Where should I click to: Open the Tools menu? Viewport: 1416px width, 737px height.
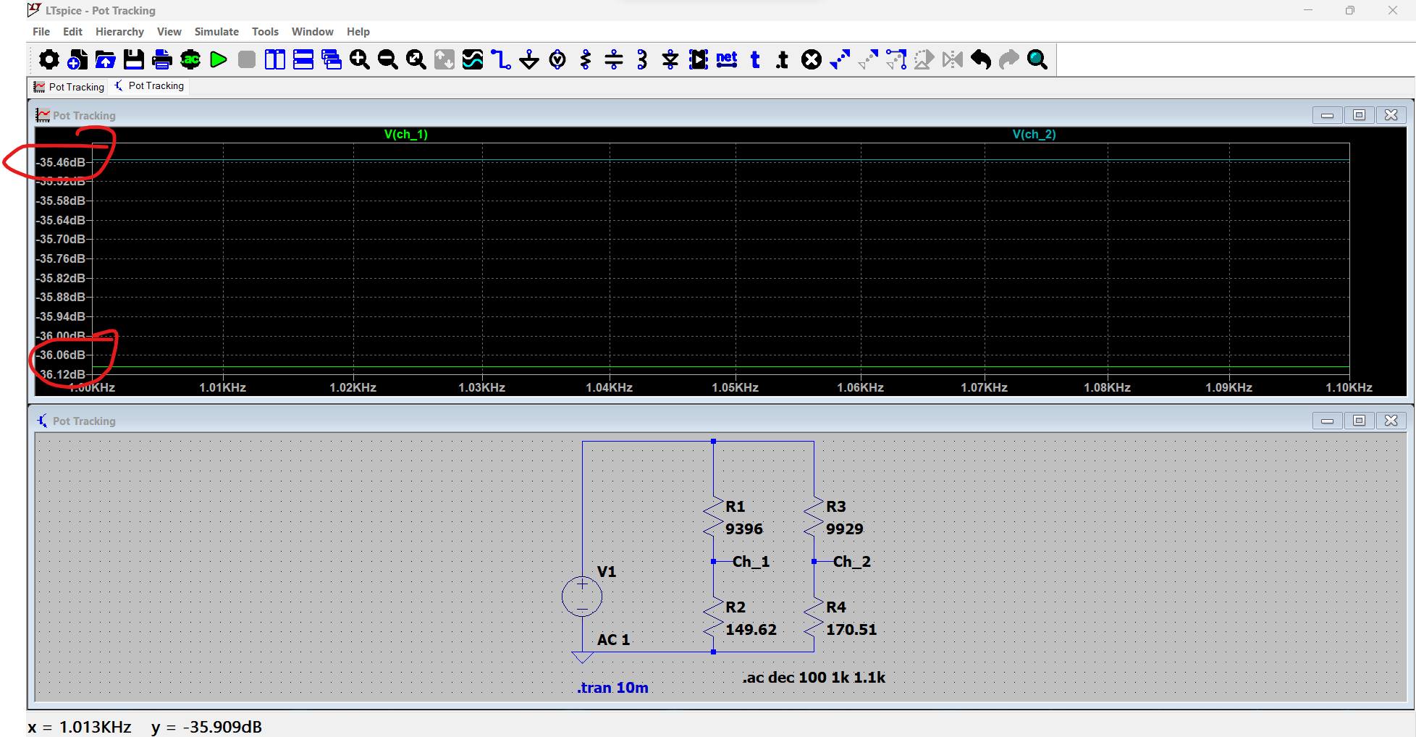pyautogui.click(x=265, y=32)
